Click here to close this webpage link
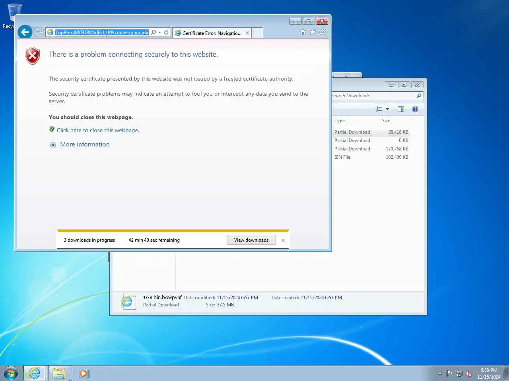 click(x=98, y=130)
